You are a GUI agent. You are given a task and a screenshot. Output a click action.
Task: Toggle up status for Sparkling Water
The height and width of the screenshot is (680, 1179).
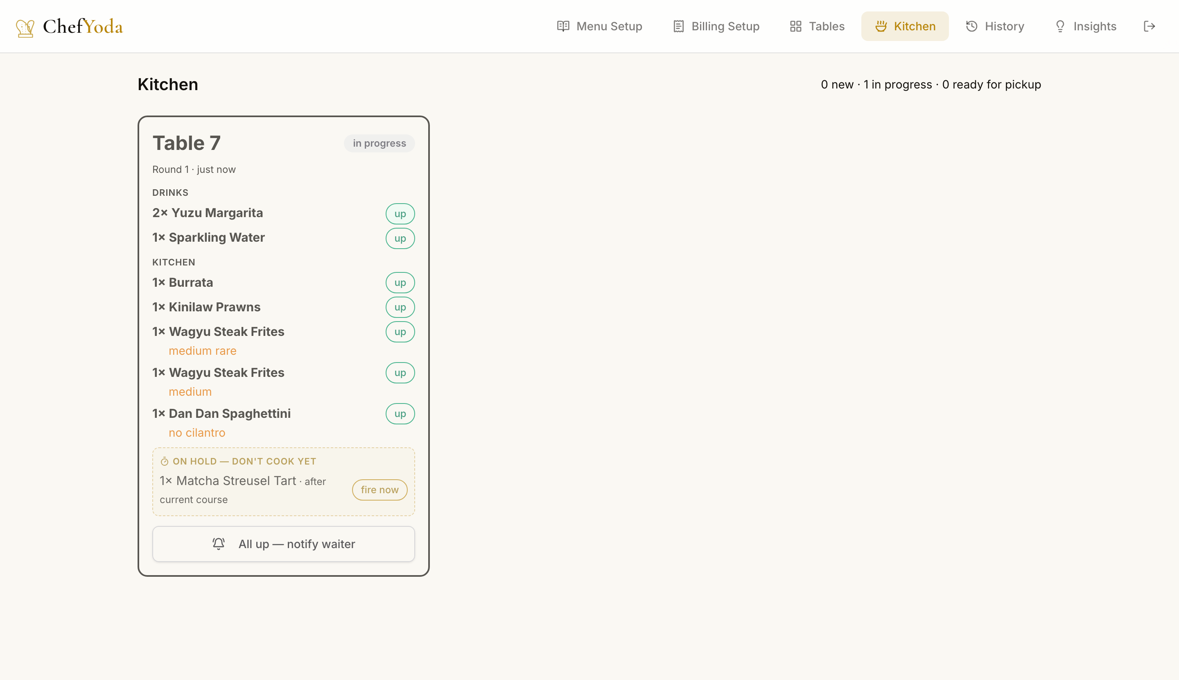point(400,238)
